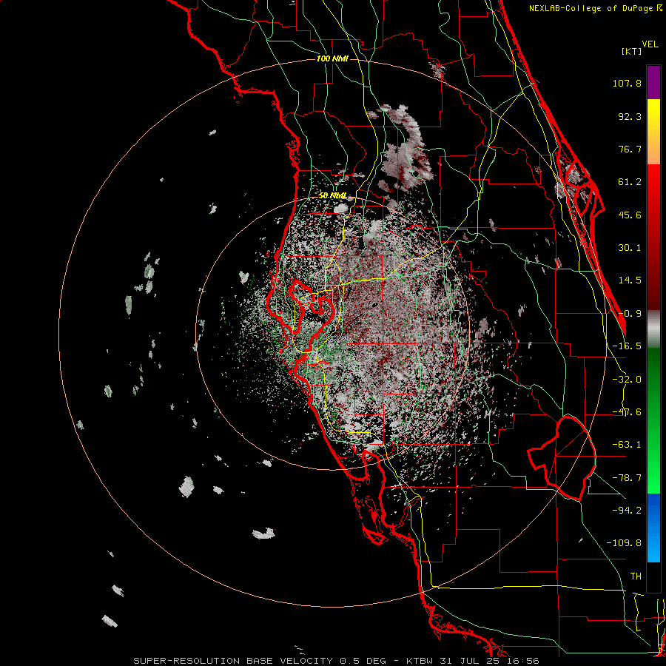
Task: Click the [KT] units label
Action: (632, 51)
